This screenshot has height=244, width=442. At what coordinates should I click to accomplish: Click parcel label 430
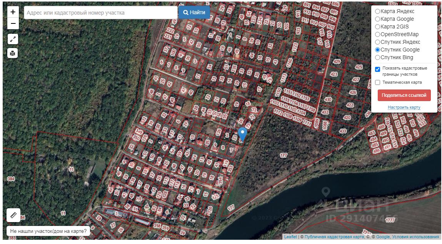pos(328,100)
